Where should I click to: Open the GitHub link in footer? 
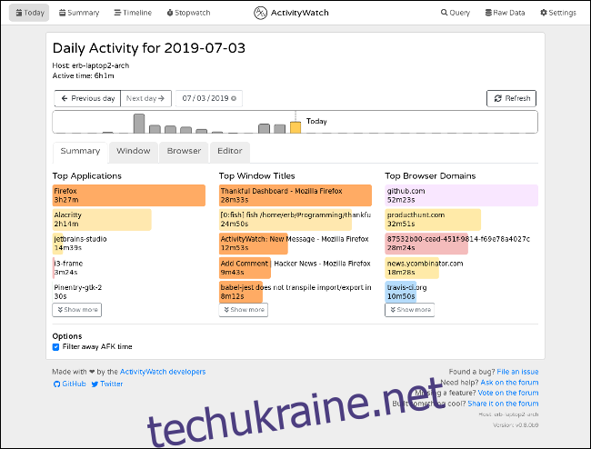[x=70, y=384]
